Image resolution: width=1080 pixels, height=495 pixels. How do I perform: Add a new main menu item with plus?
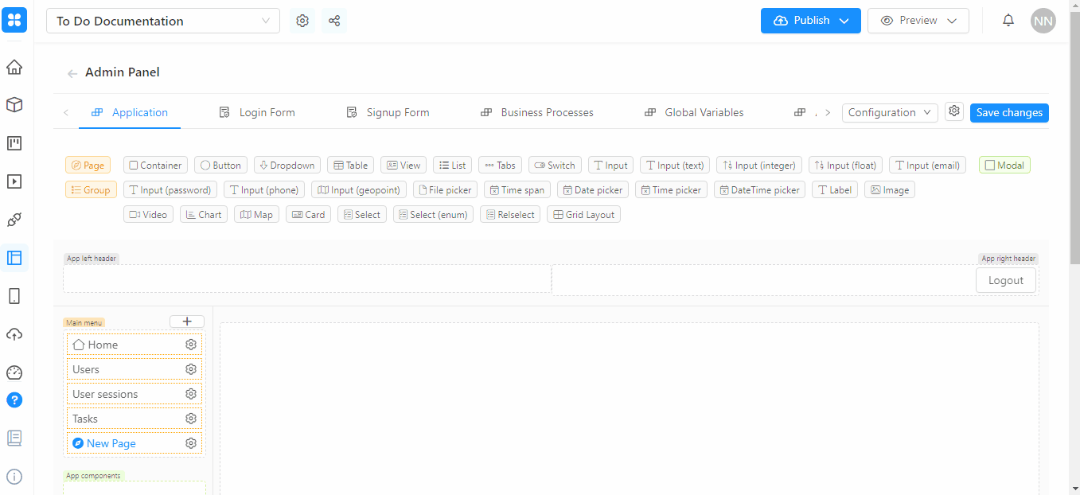coord(187,322)
